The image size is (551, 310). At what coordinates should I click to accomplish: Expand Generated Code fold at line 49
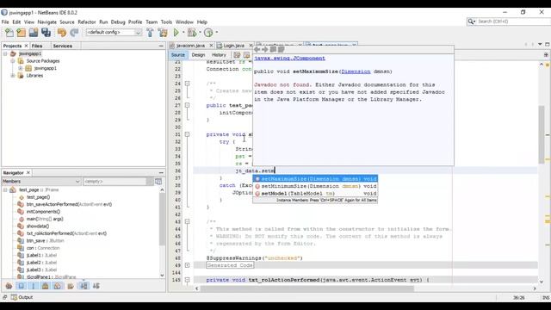[x=188, y=265]
